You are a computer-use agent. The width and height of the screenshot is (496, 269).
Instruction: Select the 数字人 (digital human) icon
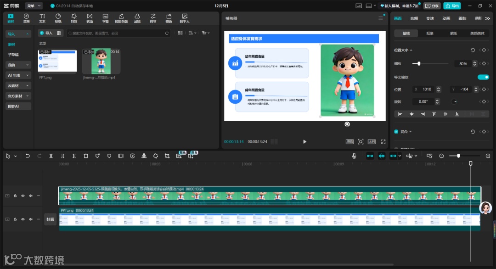184,18
